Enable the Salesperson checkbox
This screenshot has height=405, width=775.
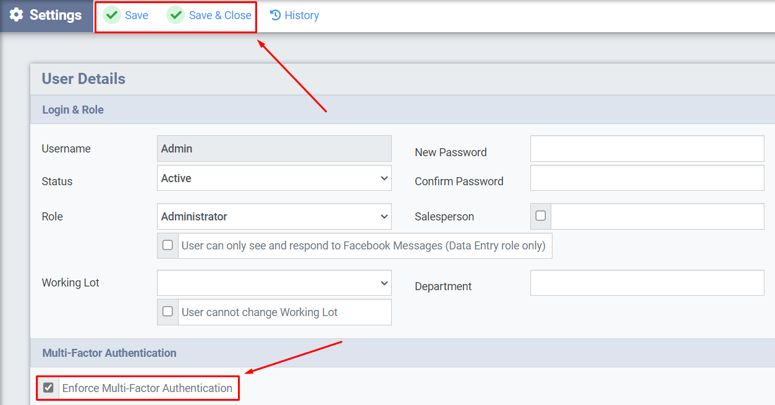pyautogui.click(x=541, y=216)
